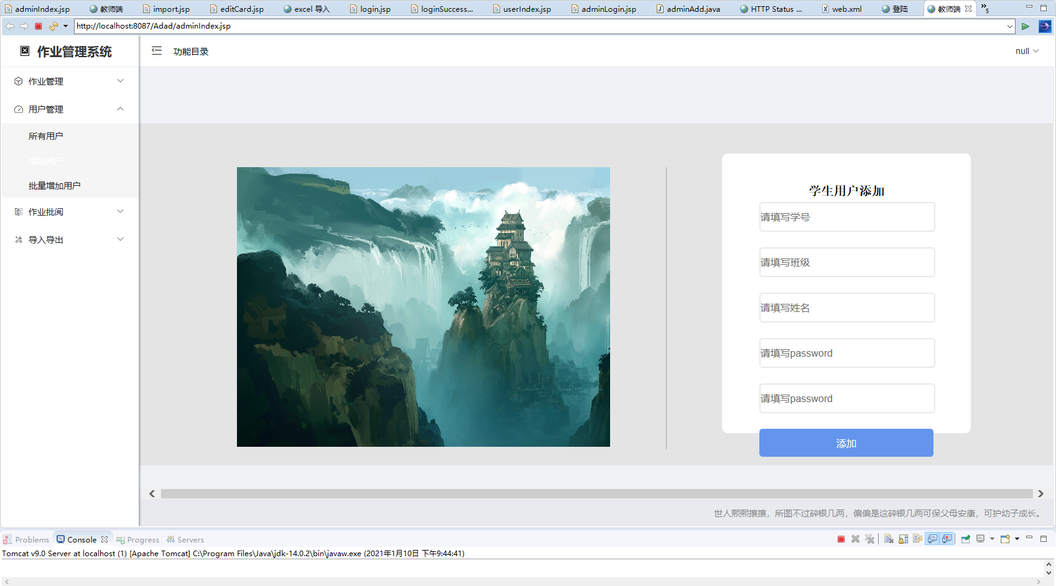The width and height of the screenshot is (1056, 586).
Task: Click the 导入导出 menu icon
Action: pos(19,240)
